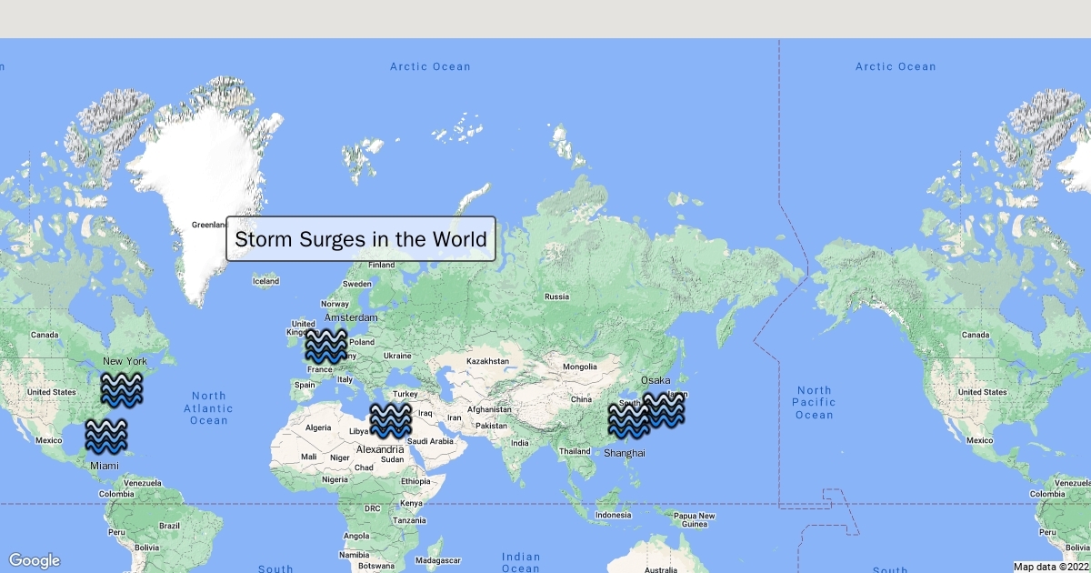Select the Shanghai storm surge wave icon
The width and height of the screenshot is (1091, 573).
pyautogui.click(x=628, y=421)
